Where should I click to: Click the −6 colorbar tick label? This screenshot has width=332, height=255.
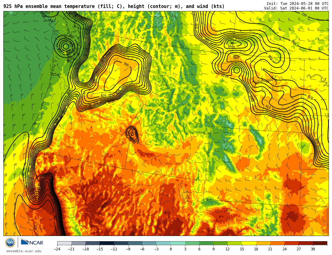point(142,249)
